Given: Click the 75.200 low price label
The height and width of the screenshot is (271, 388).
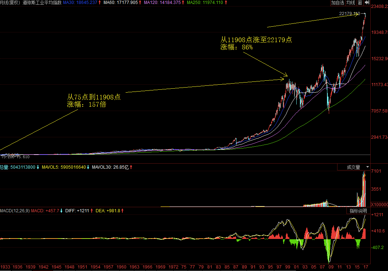Looking at the screenshot, I should (x=8, y=157).
